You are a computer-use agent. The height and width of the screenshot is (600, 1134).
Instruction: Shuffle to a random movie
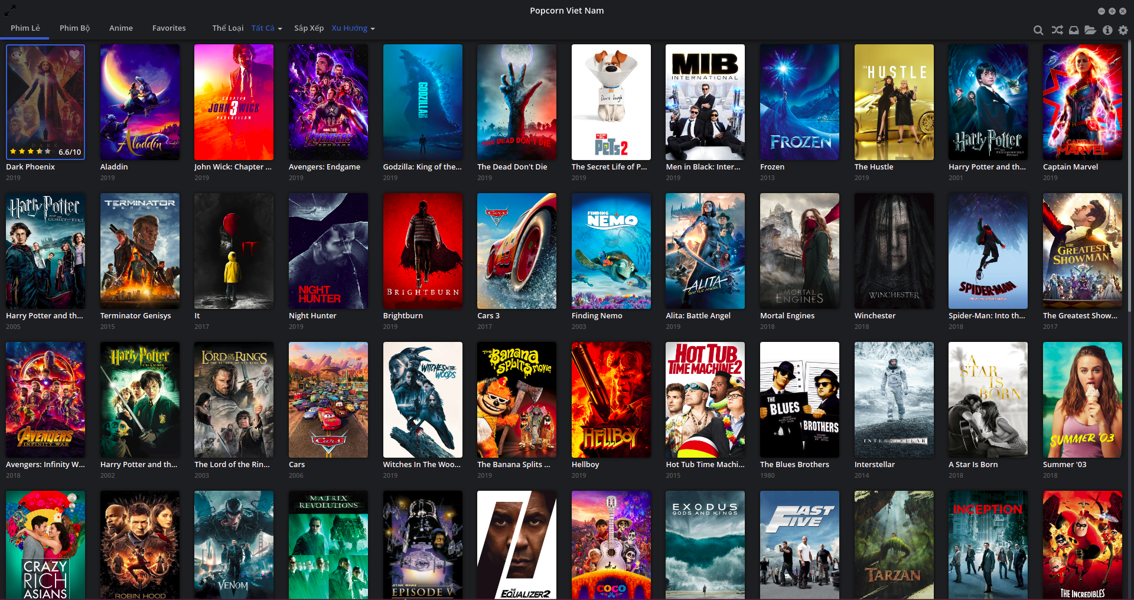coord(1057,30)
